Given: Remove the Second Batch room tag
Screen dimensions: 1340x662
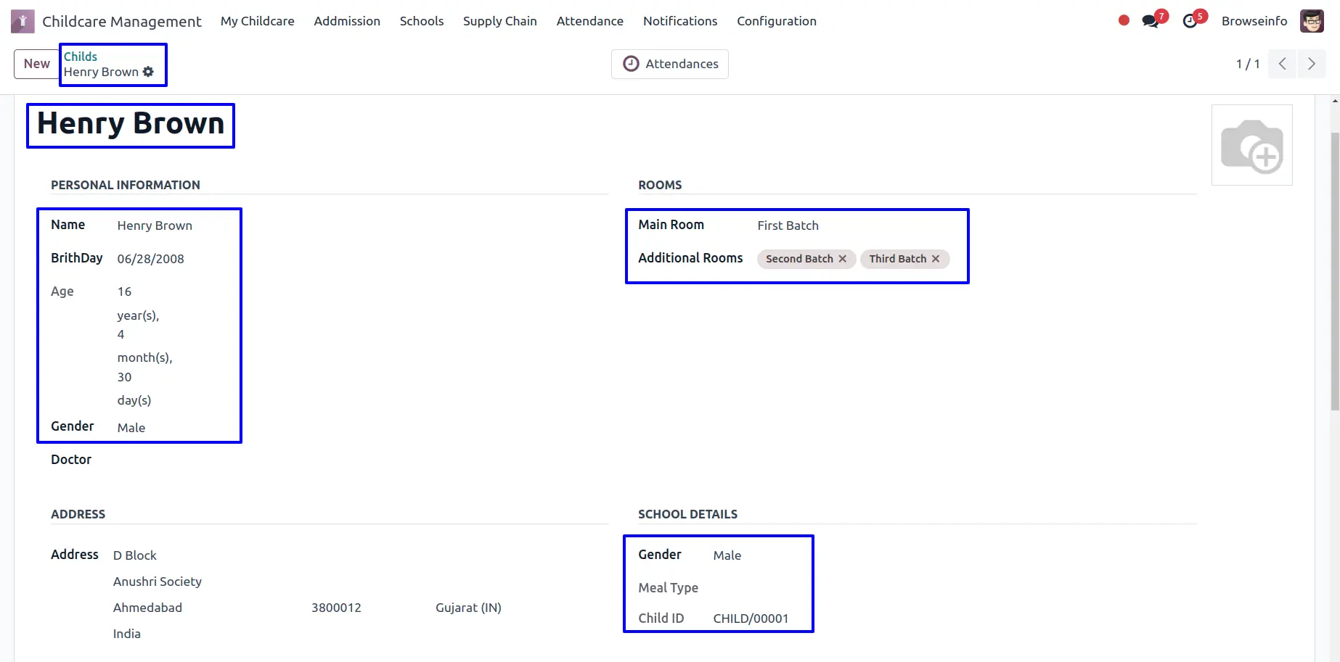Looking at the screenshot, I should click(843, 259).
